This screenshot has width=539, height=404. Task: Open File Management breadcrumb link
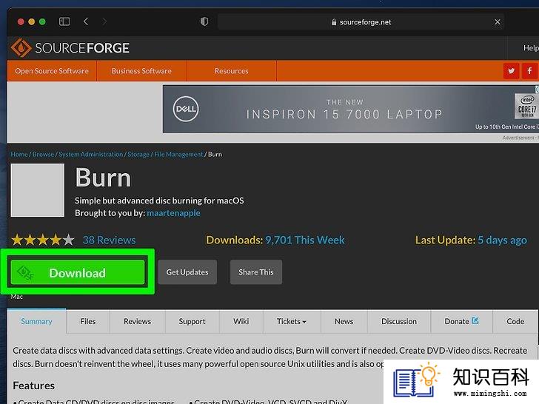178,154
